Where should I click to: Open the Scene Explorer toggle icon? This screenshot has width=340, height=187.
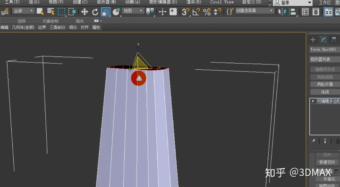point(305,12)
